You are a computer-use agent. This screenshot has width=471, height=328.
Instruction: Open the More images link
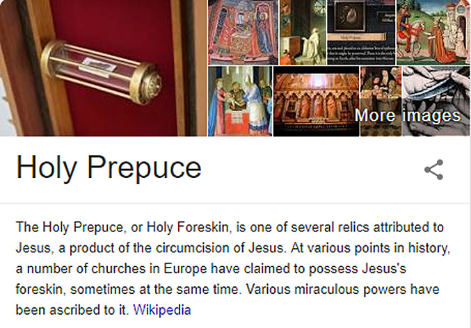tap(407, 115)
